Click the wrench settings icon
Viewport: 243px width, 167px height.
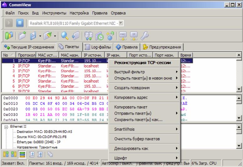click(x=145, y=36)
